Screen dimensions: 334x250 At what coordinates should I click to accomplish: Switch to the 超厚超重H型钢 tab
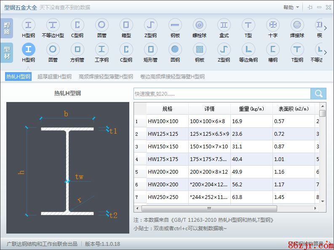point(54,77)
